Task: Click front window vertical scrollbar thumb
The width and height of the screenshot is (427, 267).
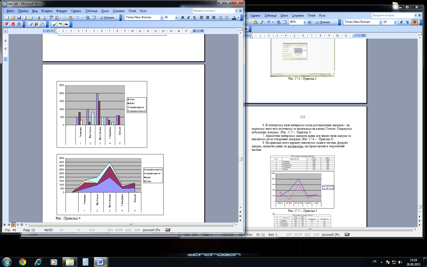Action: point(240,159)
